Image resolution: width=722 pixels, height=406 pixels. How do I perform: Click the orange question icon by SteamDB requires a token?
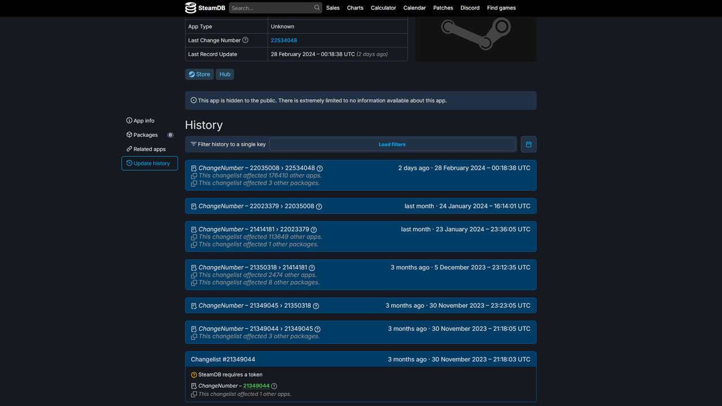click(194, 374)
